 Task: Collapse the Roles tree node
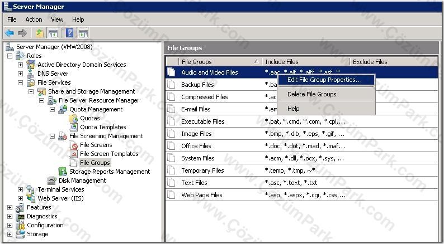pyautogui.click(x=10, y=56)
